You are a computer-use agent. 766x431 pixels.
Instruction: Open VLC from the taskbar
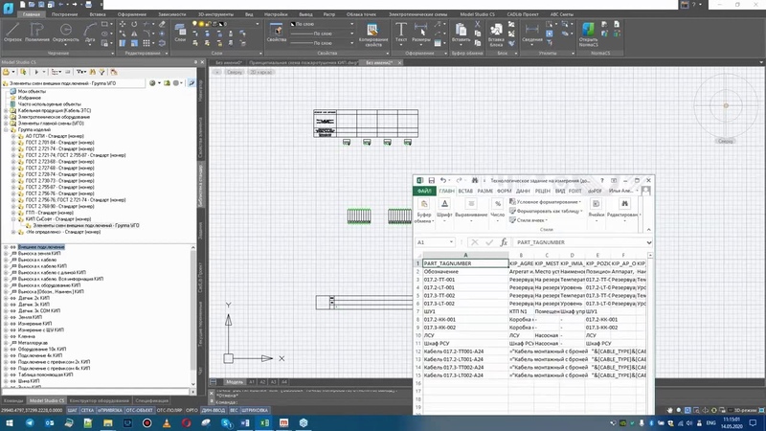tap(167, 422)
